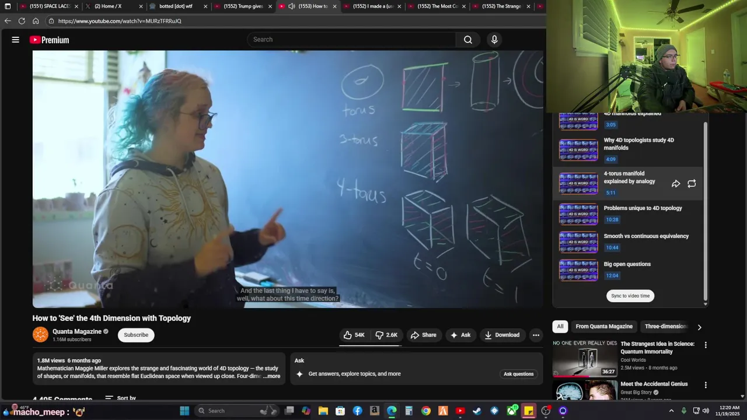This screenshot has height=420, width=747.
Task: Go to browser home page
Action: click(x=36, y=21)
